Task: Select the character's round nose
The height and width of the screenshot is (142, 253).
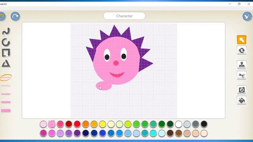Action: 116,63
